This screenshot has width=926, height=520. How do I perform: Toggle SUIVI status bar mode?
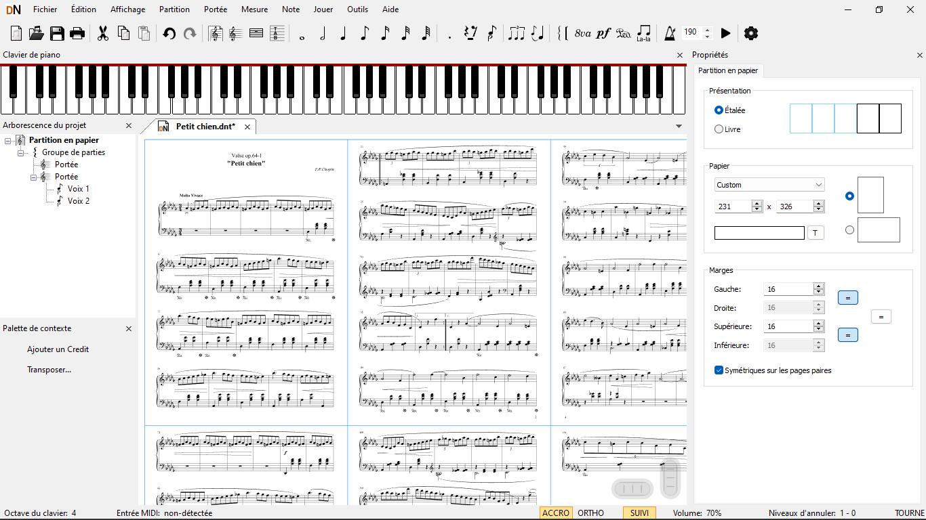(x=639, y=513)
